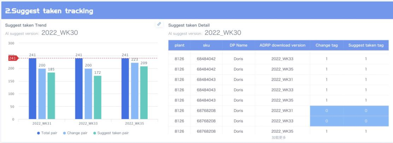The height and width of the screenshot is (143, 393).
Task: Select the 2022_WK33 Total pair bar
Action: [x=79, y=89]
